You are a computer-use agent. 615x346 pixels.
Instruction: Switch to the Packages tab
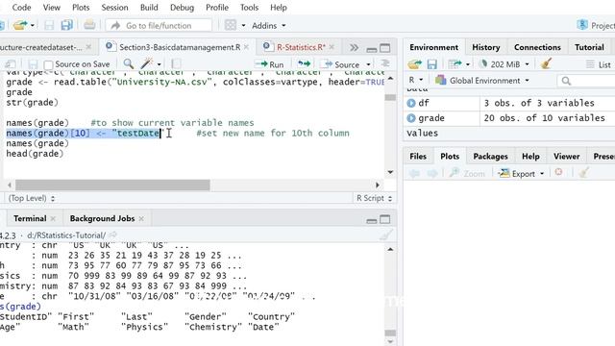490,156
